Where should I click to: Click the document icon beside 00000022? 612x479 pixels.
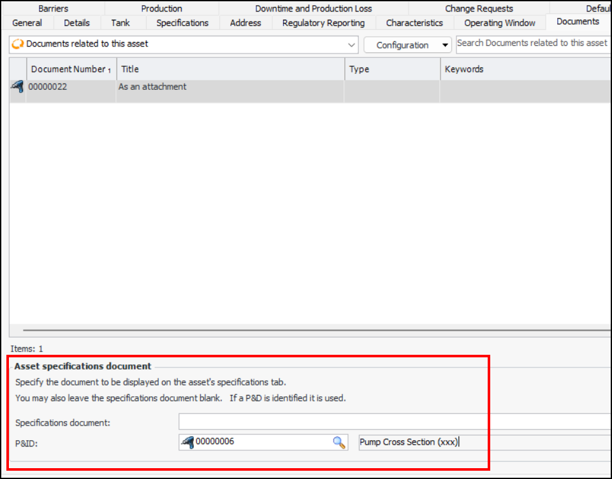tap(18, 87)
